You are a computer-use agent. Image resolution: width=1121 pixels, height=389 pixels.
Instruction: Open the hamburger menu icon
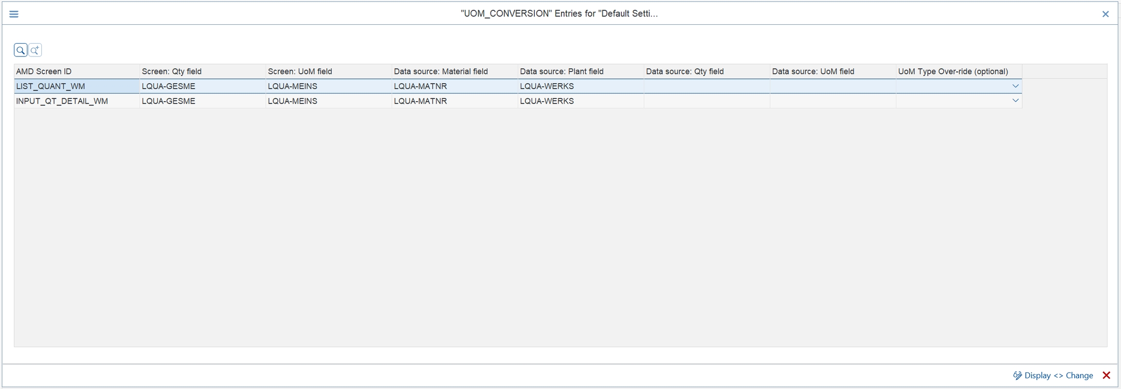click(x=14, y=14)
